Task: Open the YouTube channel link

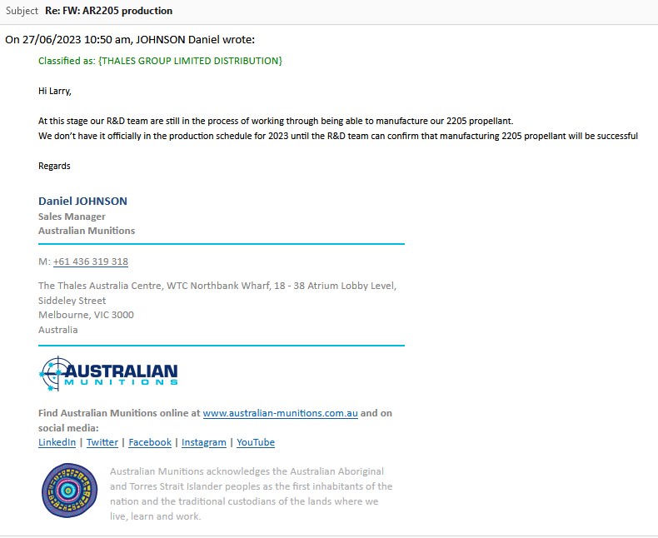Action: point(255,442)
